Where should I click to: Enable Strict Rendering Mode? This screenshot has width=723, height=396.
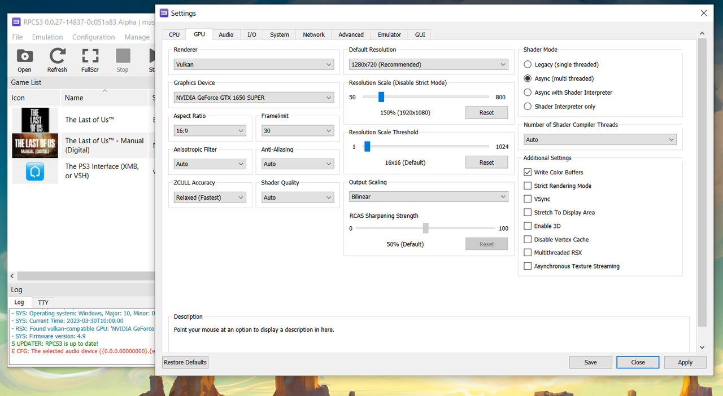tap(528, 186)
